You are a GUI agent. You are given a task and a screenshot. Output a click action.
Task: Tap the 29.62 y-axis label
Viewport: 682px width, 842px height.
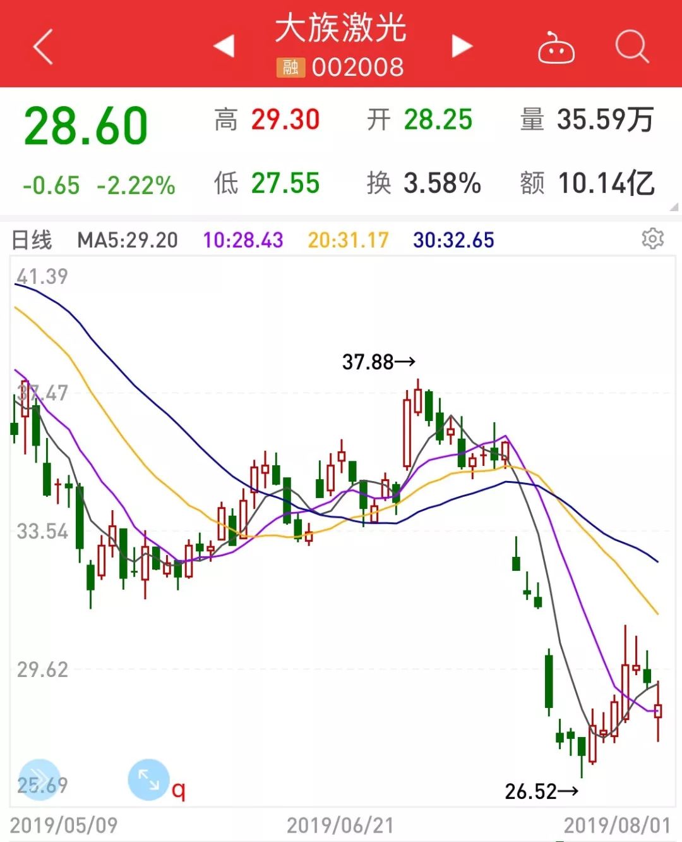pos(42,669)
